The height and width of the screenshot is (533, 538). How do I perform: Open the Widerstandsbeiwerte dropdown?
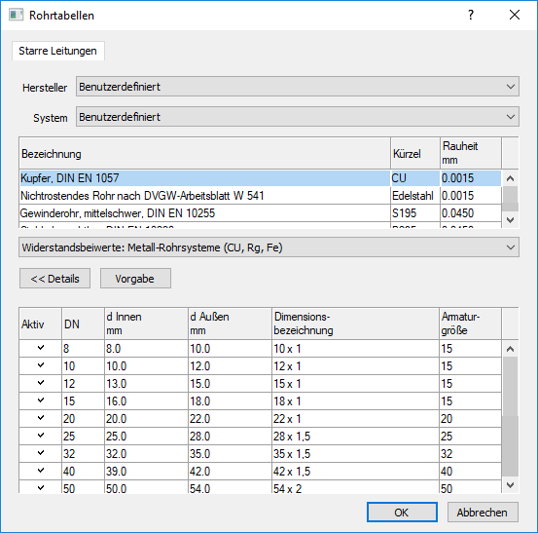(x=269, y=247)
